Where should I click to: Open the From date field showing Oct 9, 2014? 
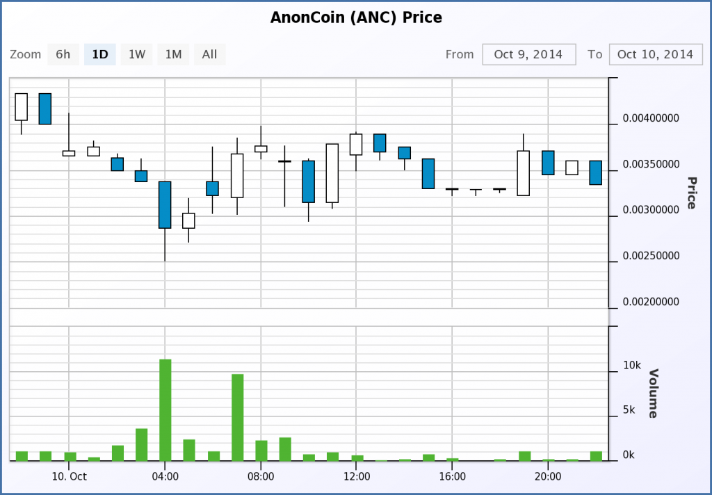coord(528,54)
